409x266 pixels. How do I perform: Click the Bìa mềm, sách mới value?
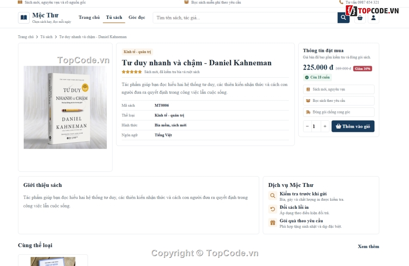[x=170, y=125]
